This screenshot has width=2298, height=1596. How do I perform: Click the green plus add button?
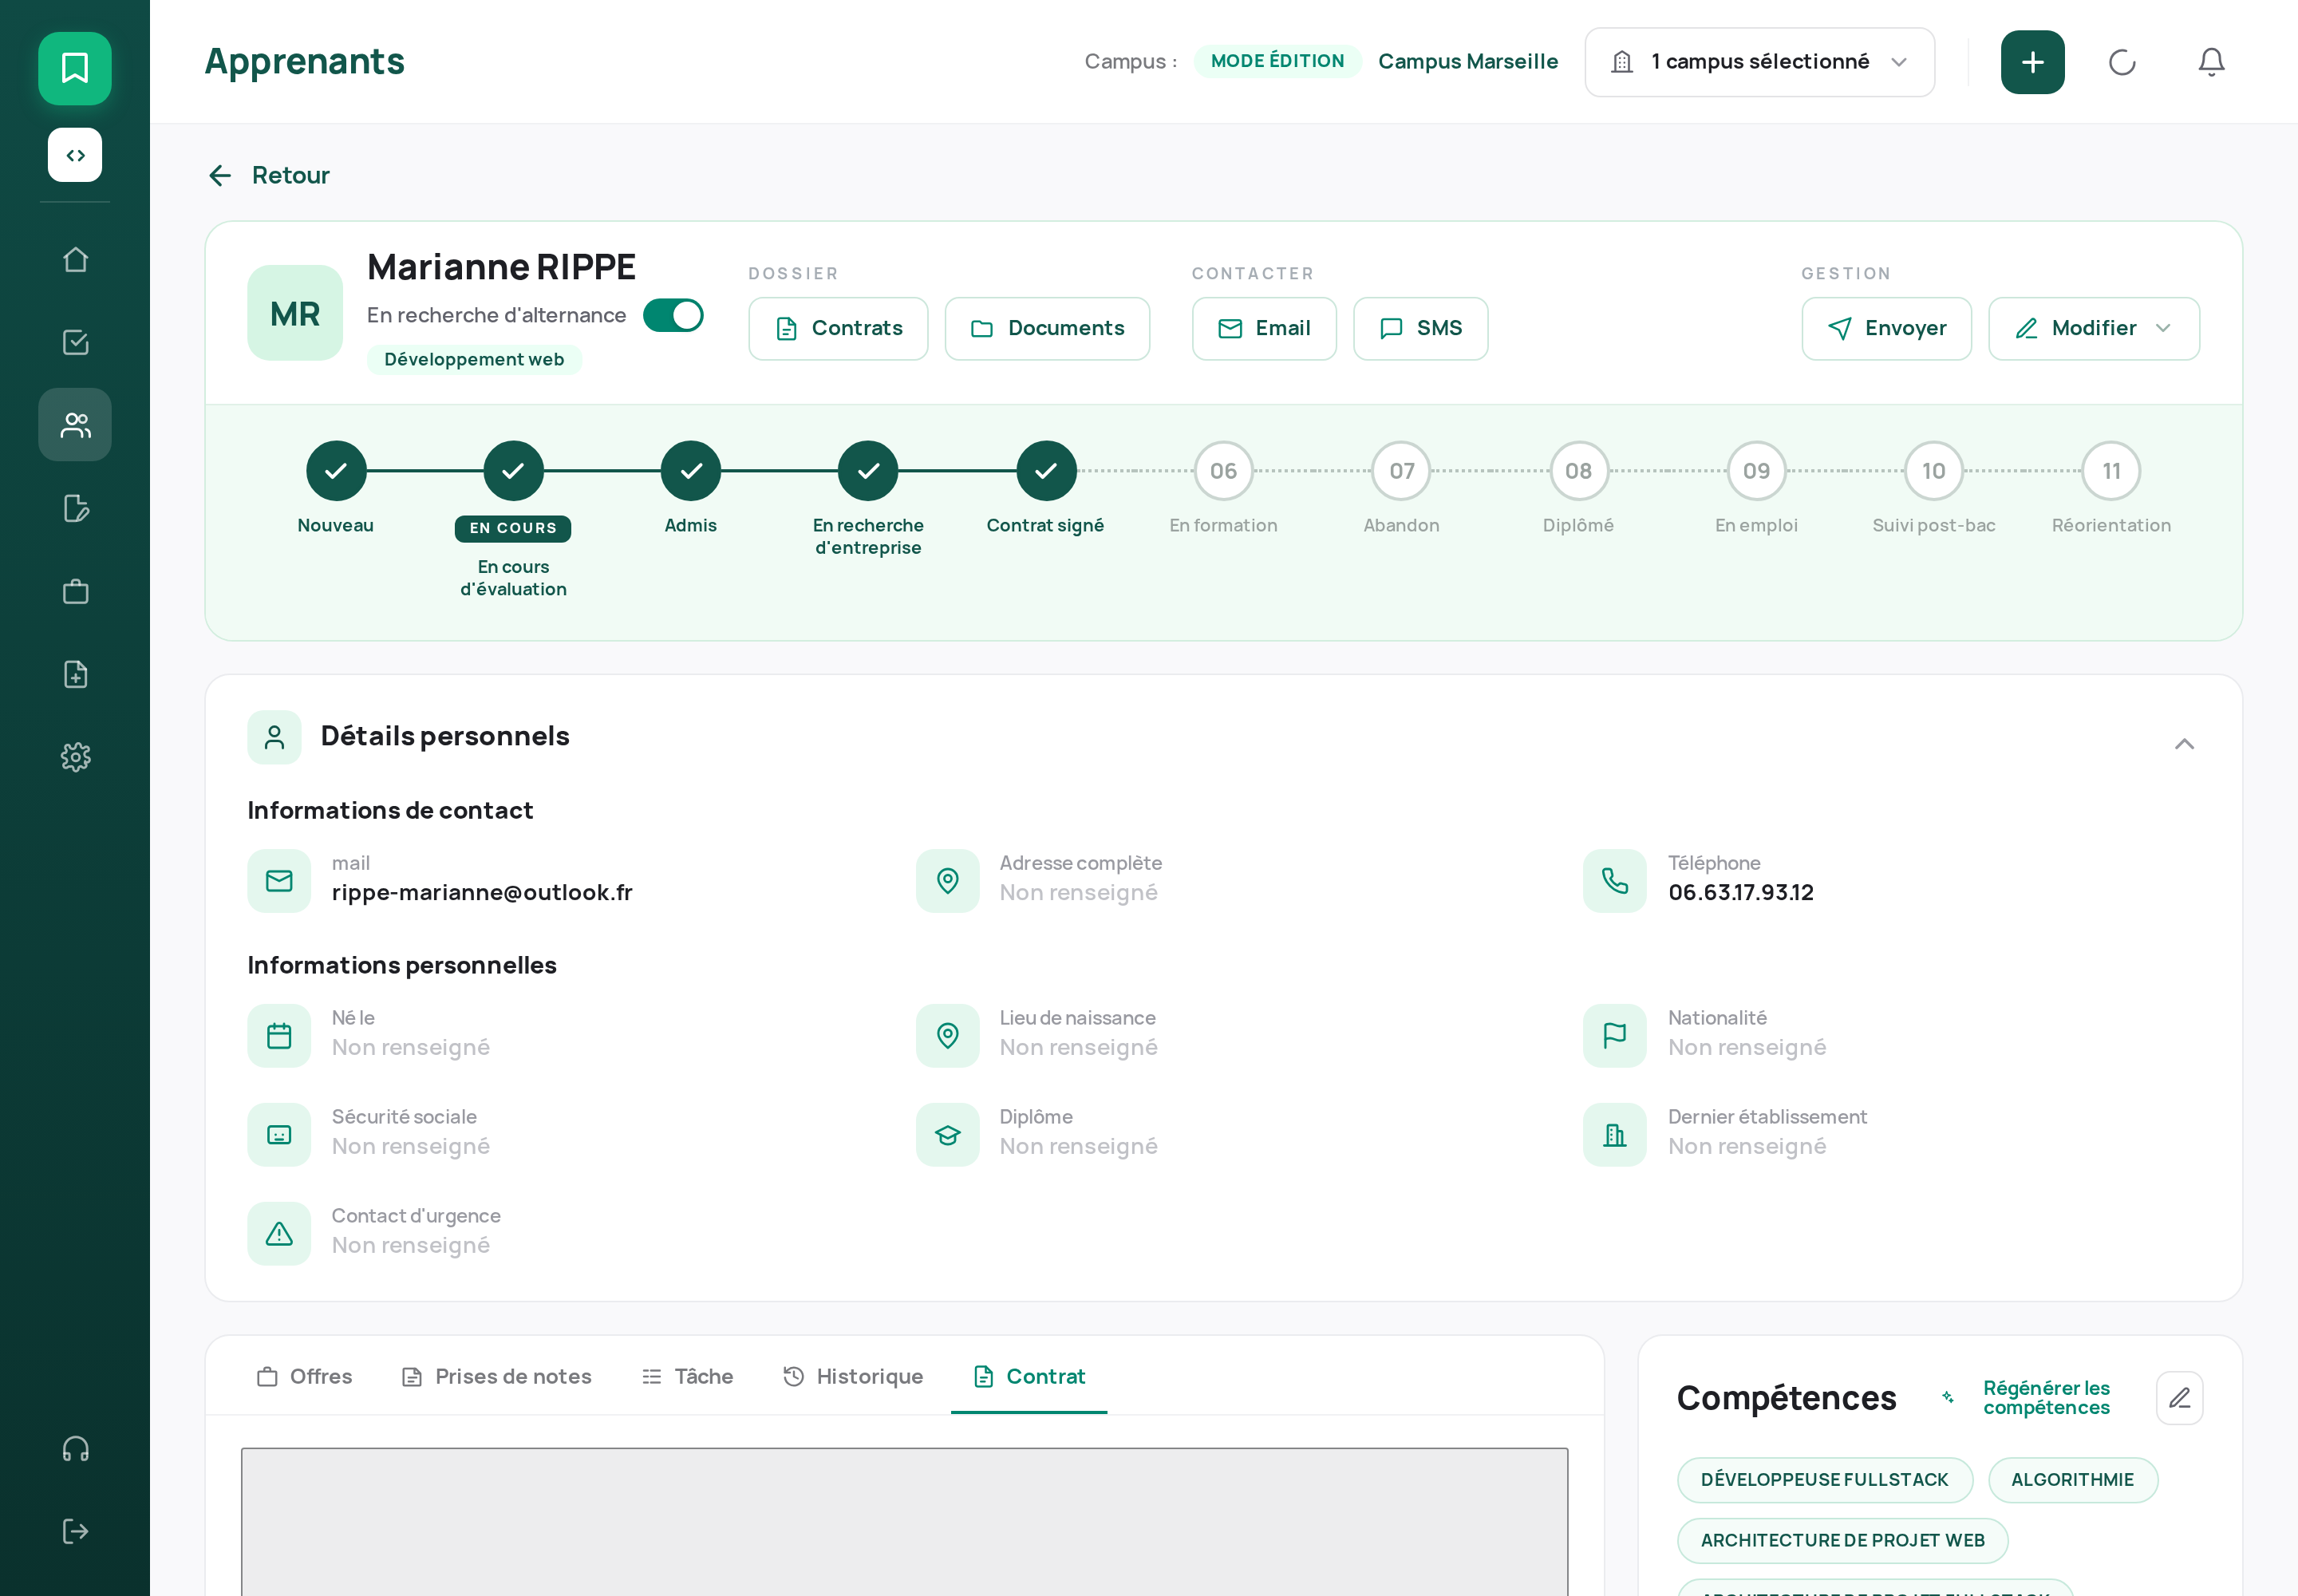click(2032, 62)
